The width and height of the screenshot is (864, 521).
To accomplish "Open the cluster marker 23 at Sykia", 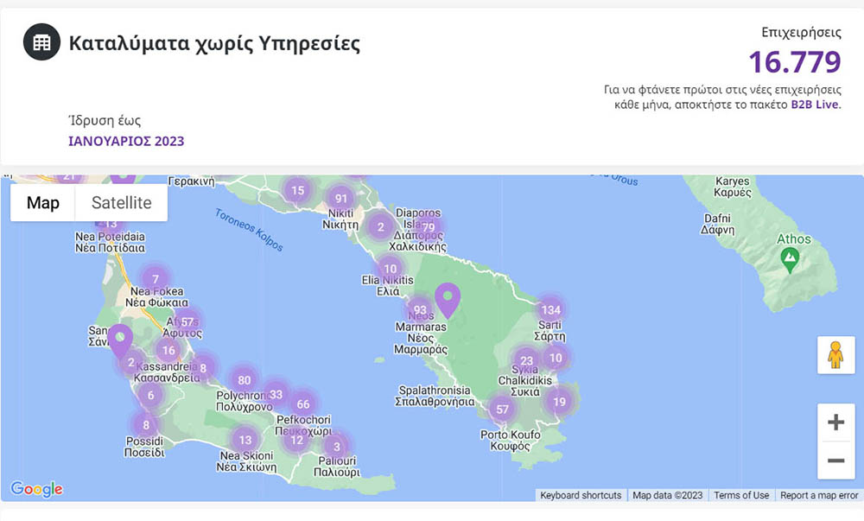I will [x=526, y=361].
